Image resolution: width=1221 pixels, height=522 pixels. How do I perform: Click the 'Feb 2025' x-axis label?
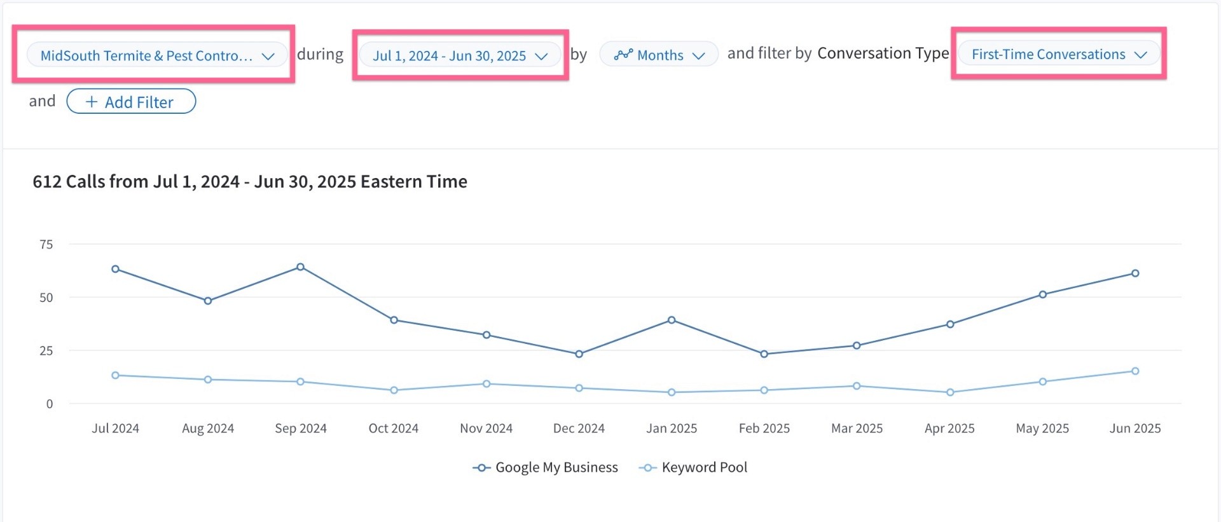point(764,429)
